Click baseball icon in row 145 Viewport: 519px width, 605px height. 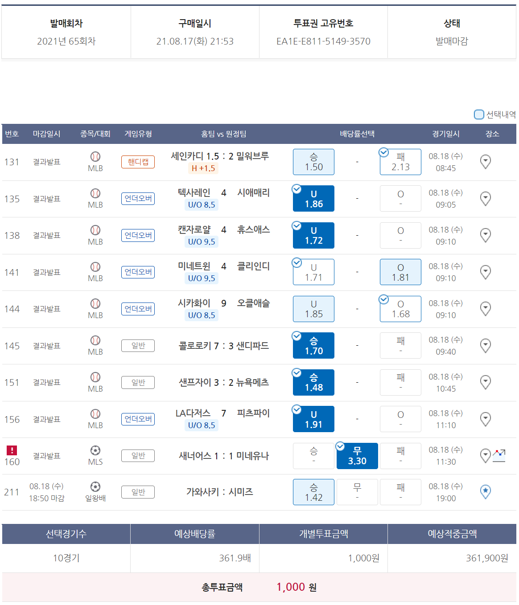tap(95, 340)
